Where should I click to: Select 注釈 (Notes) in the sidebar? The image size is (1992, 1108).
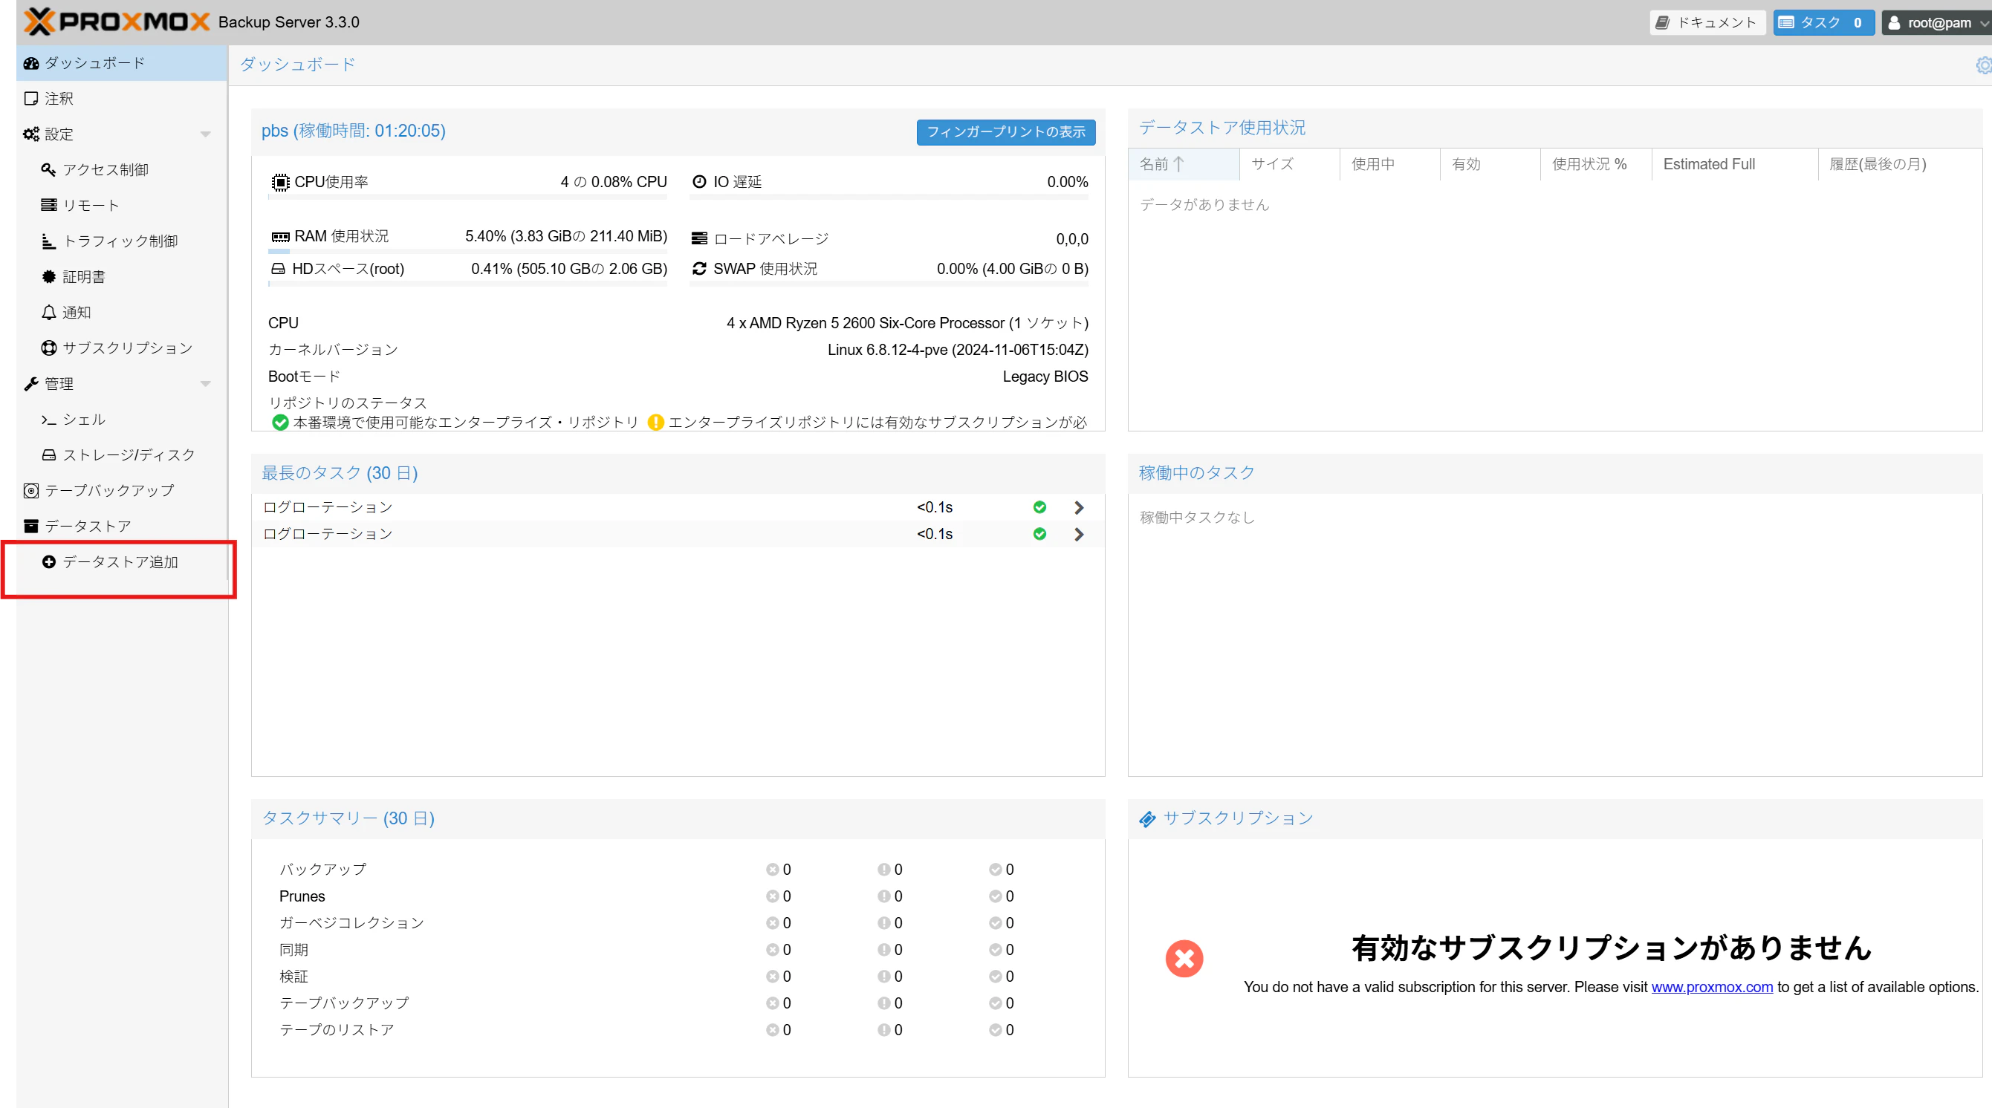click(x=58, y=99)
